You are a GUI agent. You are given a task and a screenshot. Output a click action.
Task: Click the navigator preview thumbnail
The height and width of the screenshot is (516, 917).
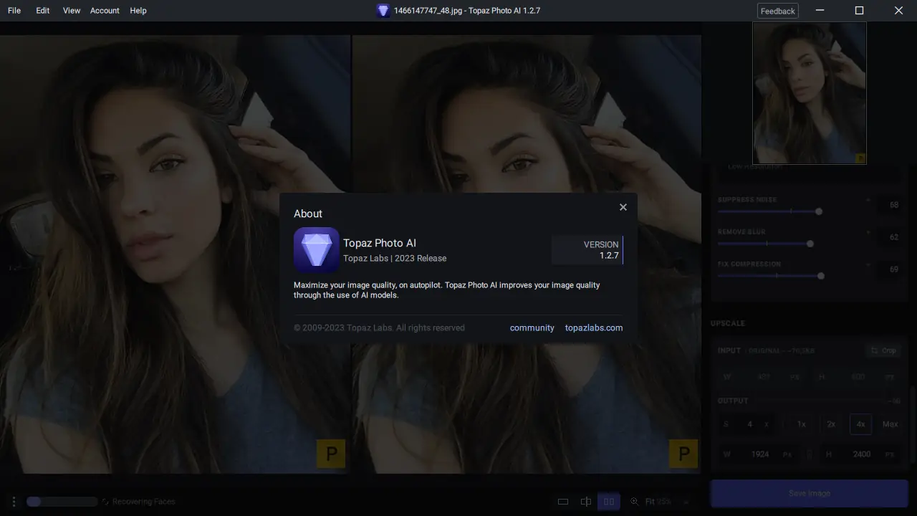pos(810,93)
